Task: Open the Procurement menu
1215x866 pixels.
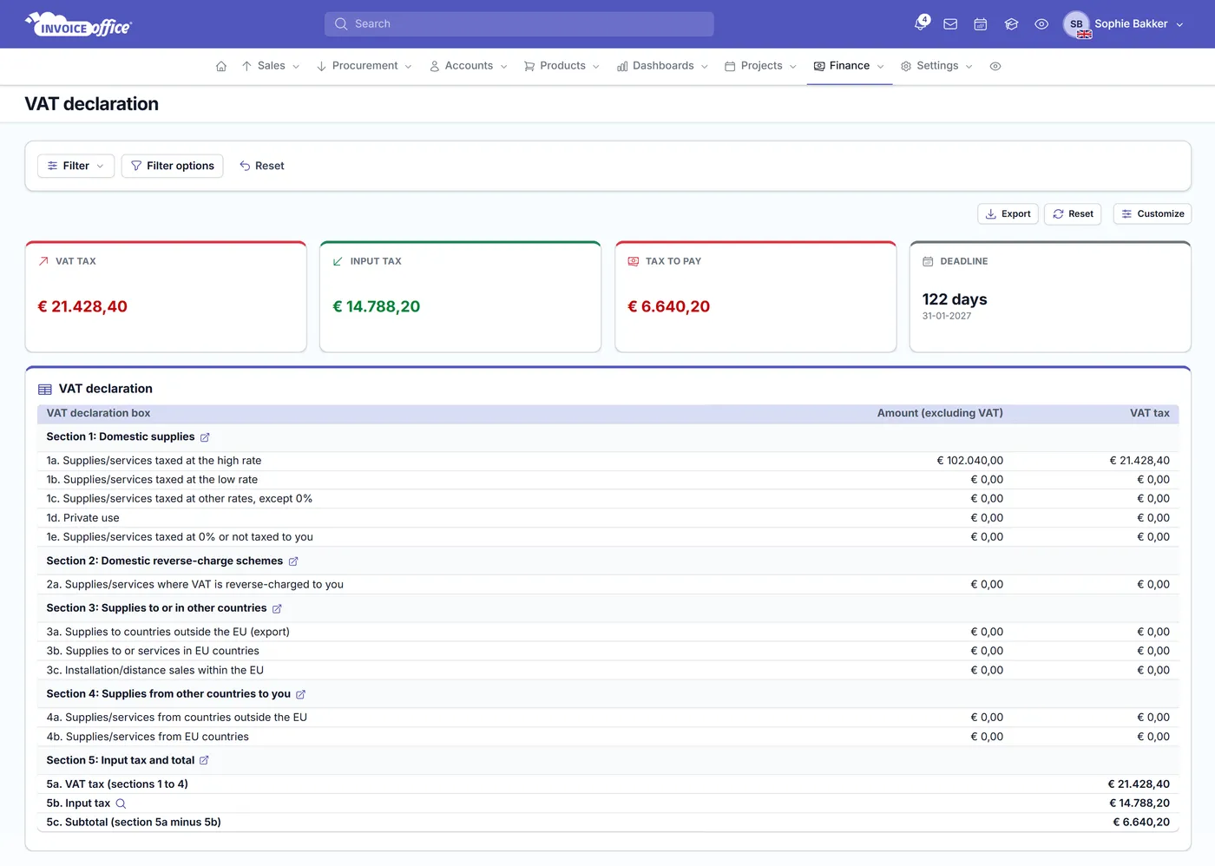Action: coord(364,66)
